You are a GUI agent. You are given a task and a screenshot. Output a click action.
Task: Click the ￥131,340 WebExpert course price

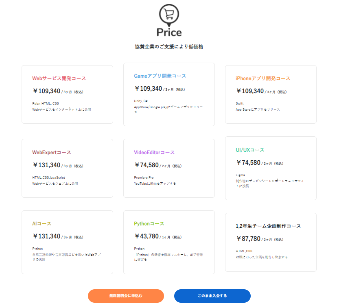46,165
